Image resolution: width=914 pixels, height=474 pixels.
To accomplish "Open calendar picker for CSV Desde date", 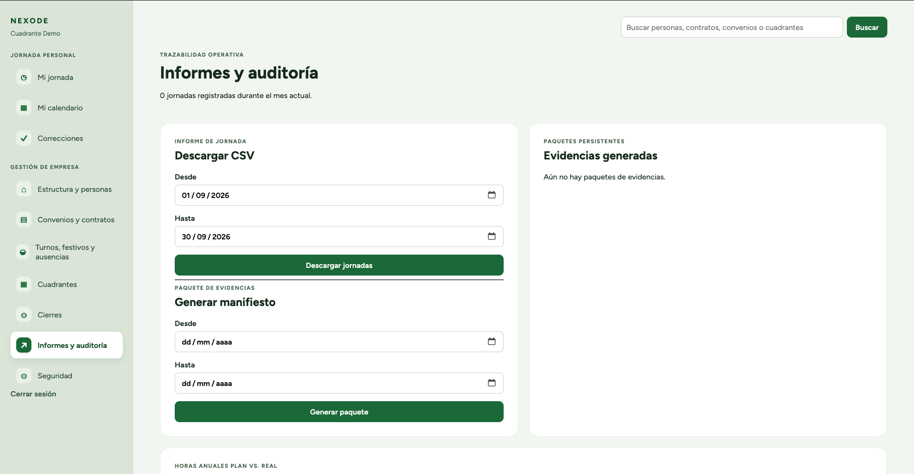I will point(492,195).
